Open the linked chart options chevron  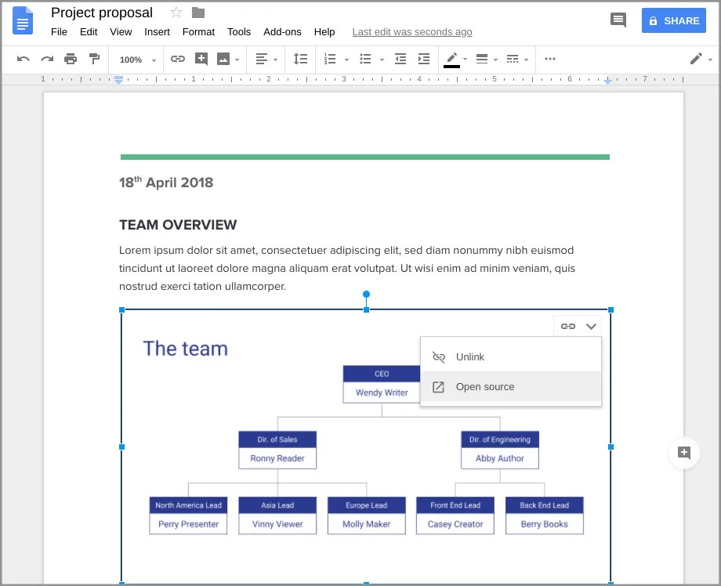click(x=592, y=326)
